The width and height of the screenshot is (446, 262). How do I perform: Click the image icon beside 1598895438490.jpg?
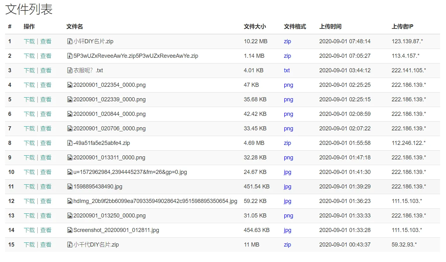[70, 187]
